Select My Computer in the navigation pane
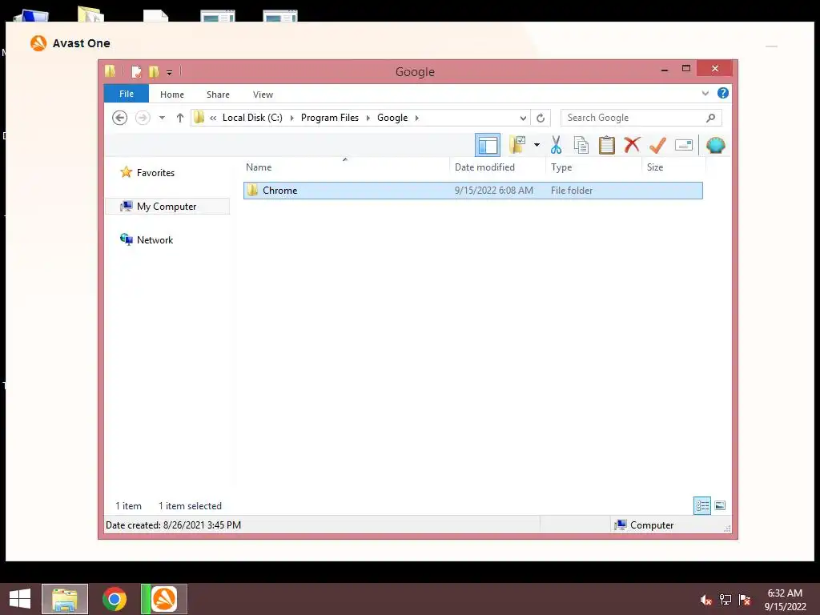 pyautogui.click(x=167, y=207)
